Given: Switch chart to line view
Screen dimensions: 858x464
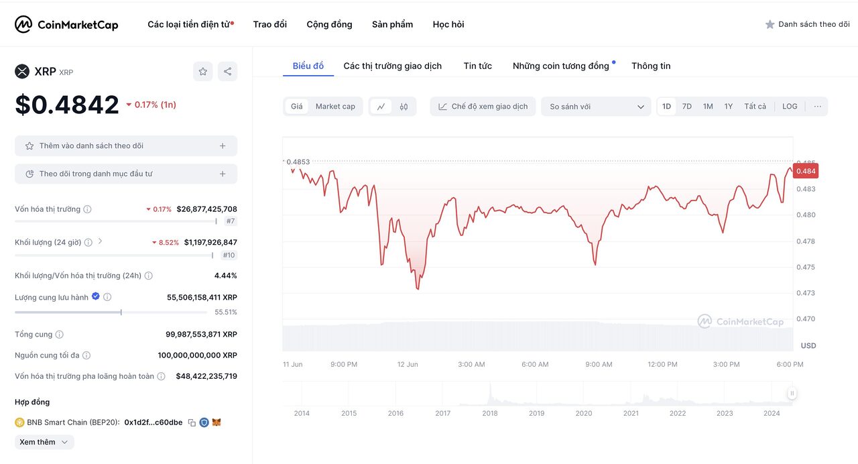Looking at the screenshot, I should [x=381, y=107].
